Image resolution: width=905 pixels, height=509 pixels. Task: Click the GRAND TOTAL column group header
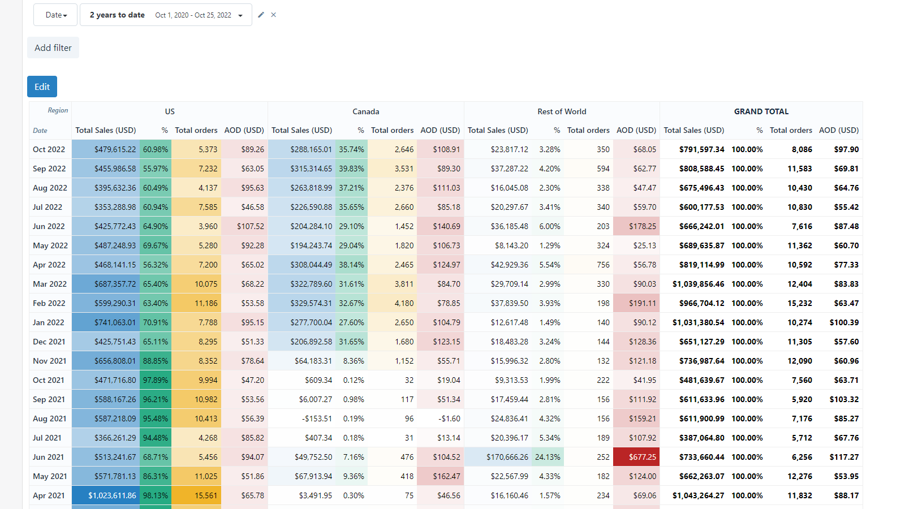(761, 111)
